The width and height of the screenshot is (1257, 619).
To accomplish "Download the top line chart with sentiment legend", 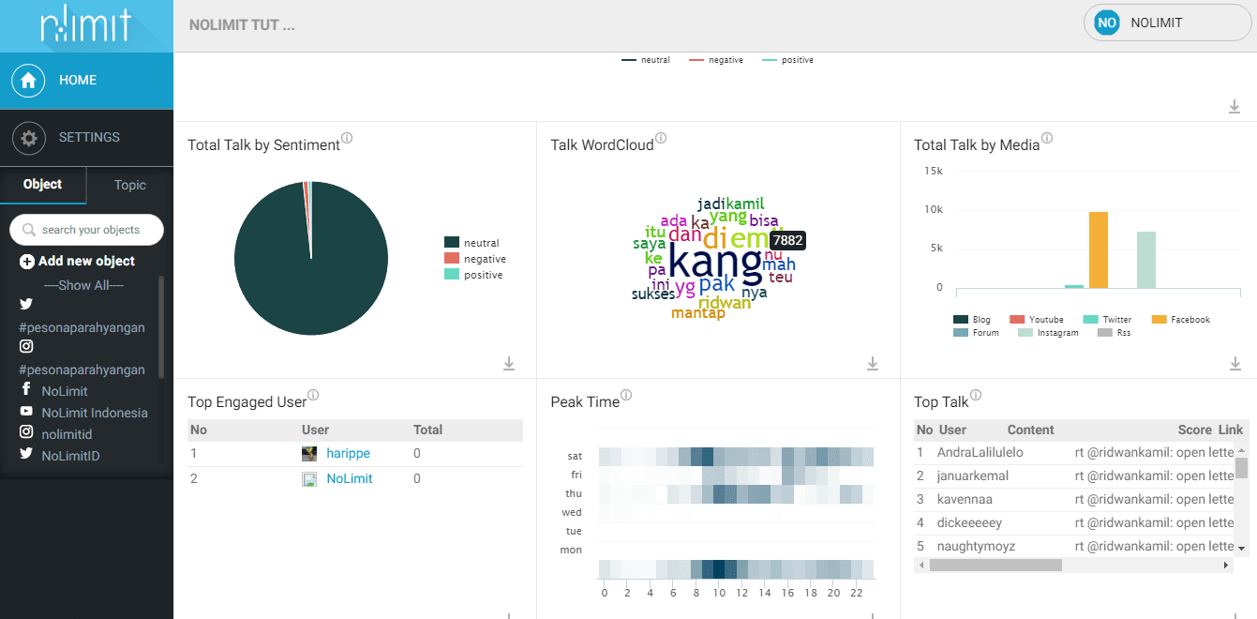I will (1235, 107).
